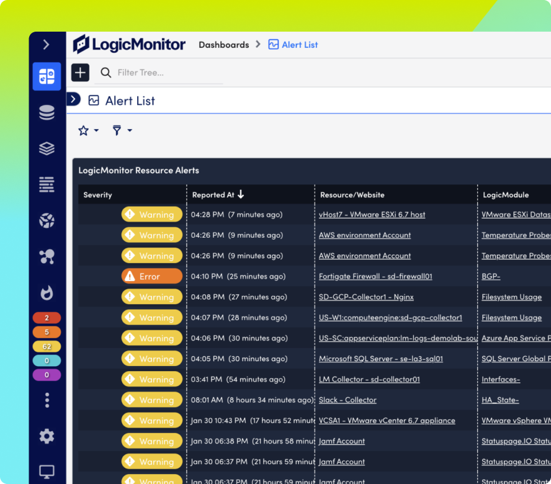The height and width of the screenshot is (484, 551).
Task: Open the star favorites dropdown
Action: (x=88, y=131)
